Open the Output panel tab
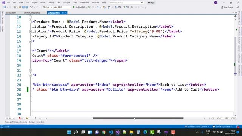Screen dimensions: 242x136 click(x=32, y=122)
